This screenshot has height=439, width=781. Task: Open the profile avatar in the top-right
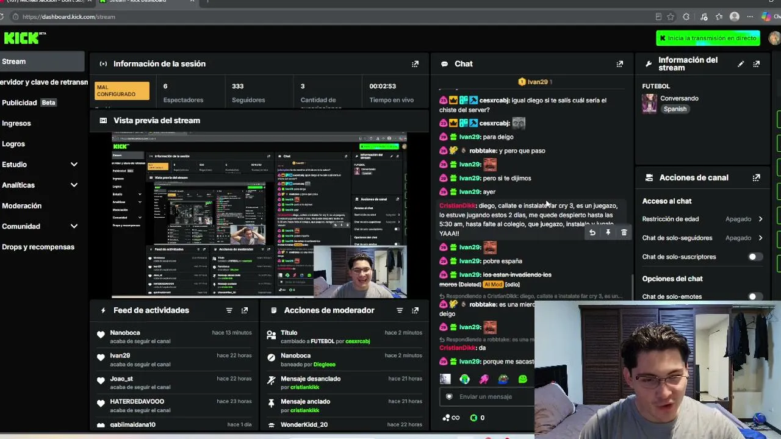click(774, 38)
